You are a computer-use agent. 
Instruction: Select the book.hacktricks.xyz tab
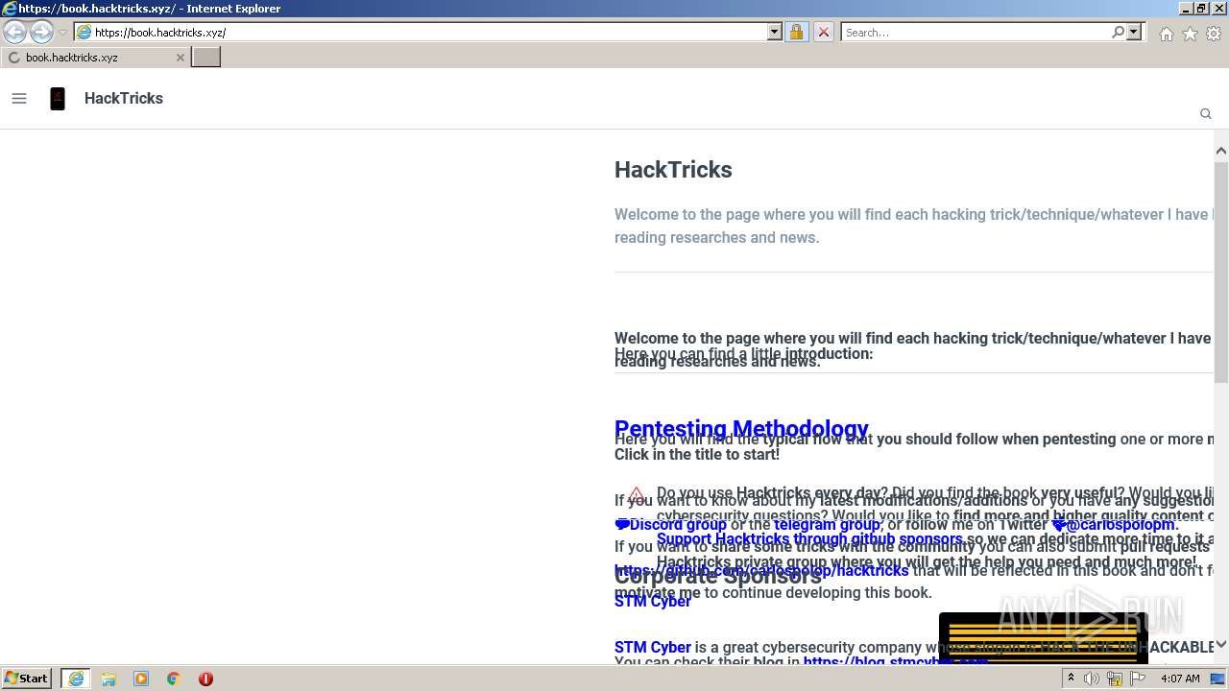pyautogui.click(x=96, y=58)
